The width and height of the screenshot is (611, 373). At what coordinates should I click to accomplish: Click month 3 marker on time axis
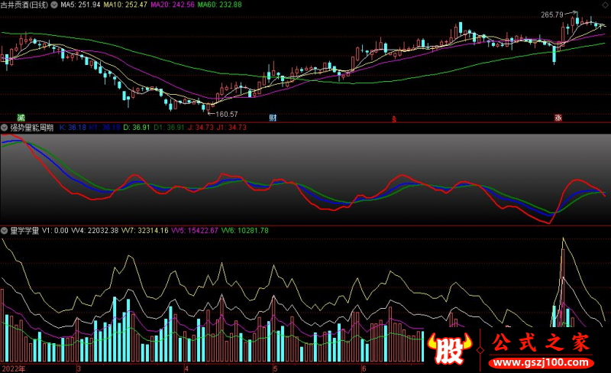(79, 368)
